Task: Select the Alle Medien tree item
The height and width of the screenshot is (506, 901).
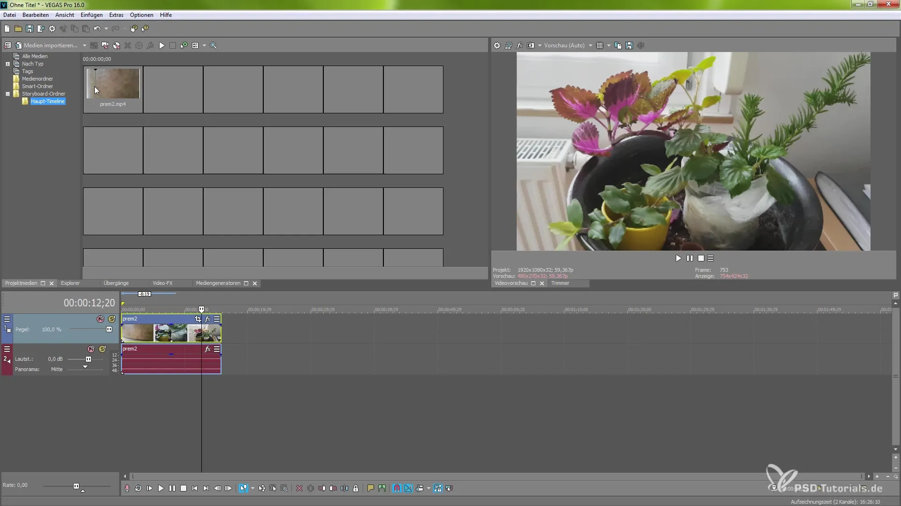Action: 35,56
